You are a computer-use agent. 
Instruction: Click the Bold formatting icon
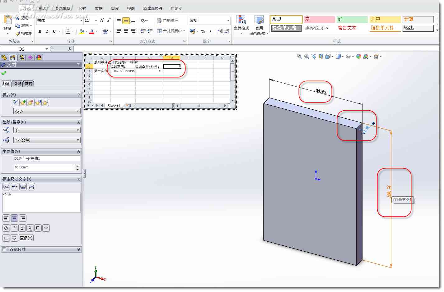(x=40, y=31)
